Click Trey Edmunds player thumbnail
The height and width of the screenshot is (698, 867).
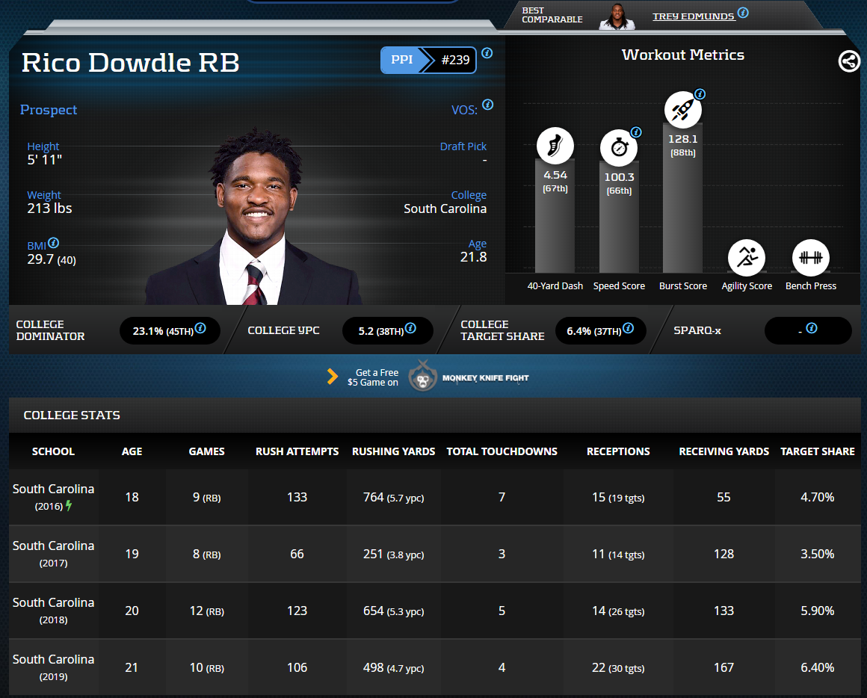[617, 16]
